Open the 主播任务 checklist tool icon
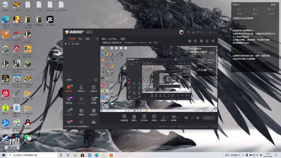This screenshot has width=281, height=158. pos(93,88)
